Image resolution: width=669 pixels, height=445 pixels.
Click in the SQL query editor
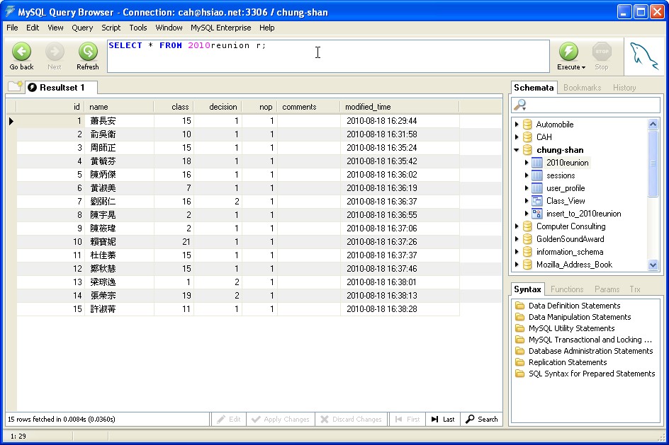coord(328,56)
